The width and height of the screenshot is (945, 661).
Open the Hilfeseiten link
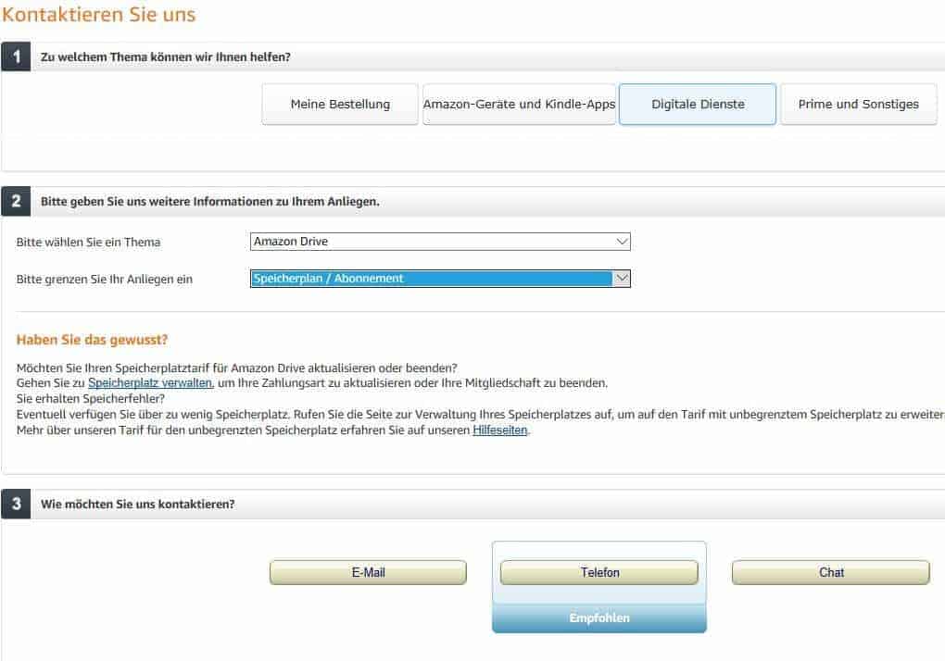point(499,430)
